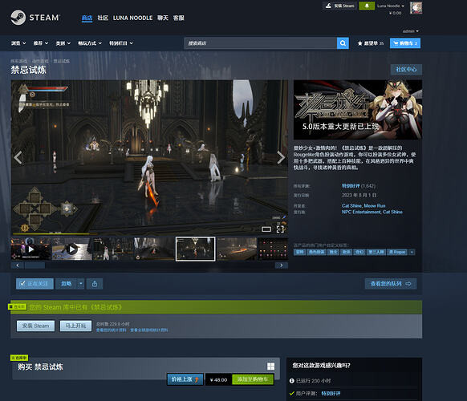
Task: Click the 用户评测 特别好评 link in sidebar
Action: coord(331,394)
